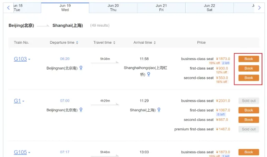Click the G1 premium first-class price ¥1467.0
Viewport: 267px width, 157px height.
coord(223,129)
